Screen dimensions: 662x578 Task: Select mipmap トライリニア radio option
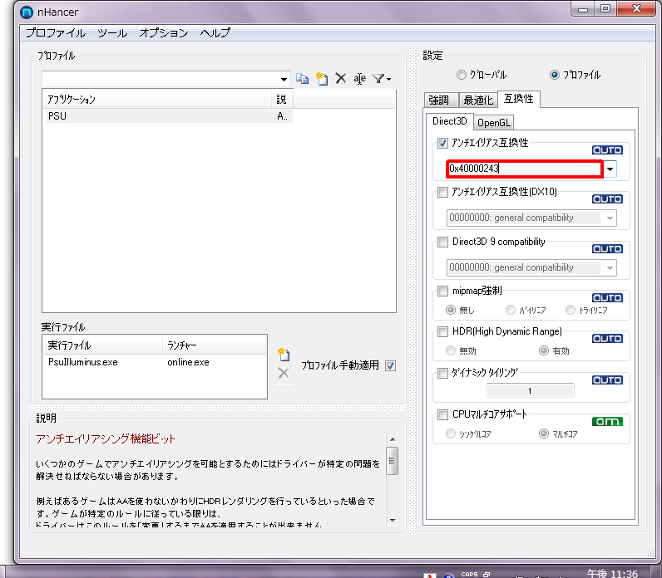tap(571, 311)
